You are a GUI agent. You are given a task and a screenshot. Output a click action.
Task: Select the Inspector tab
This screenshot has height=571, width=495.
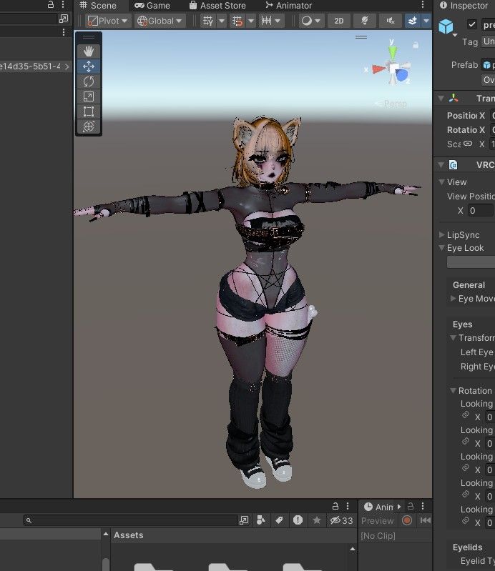tap(464, 6)
